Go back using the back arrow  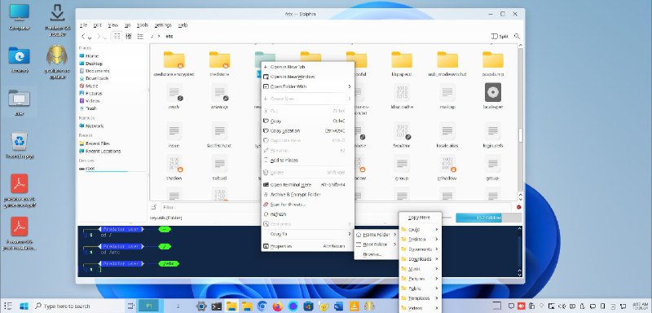pyautogui.click(x=84, y=36)
